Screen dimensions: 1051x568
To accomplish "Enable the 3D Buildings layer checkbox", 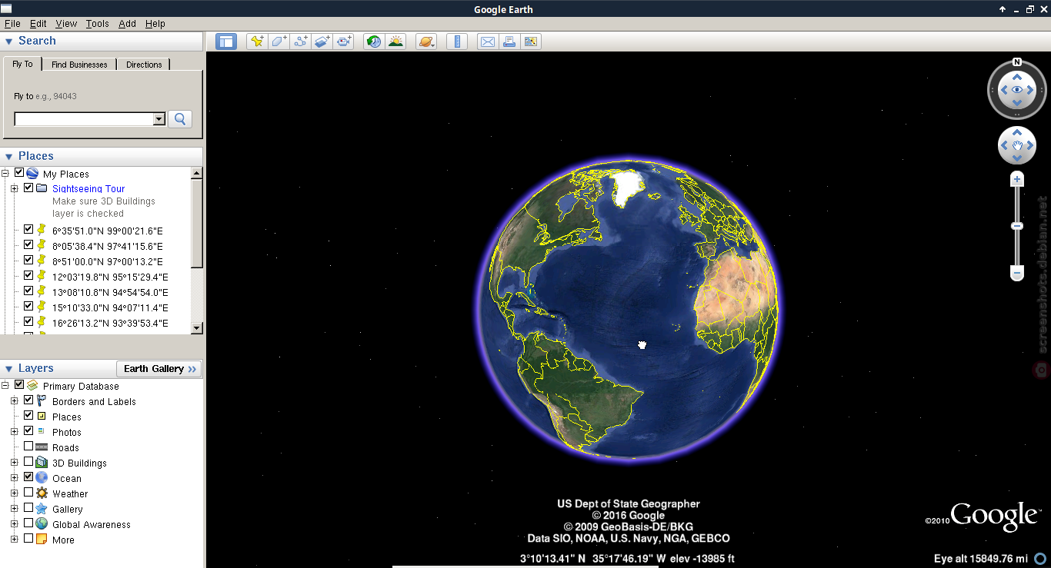I will point(28,462).
